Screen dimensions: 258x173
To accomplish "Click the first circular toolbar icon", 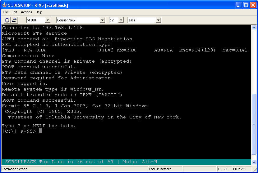I will [x=7, y=20].
